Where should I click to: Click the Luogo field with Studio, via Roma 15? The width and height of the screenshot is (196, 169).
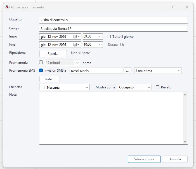pos(113,29)
